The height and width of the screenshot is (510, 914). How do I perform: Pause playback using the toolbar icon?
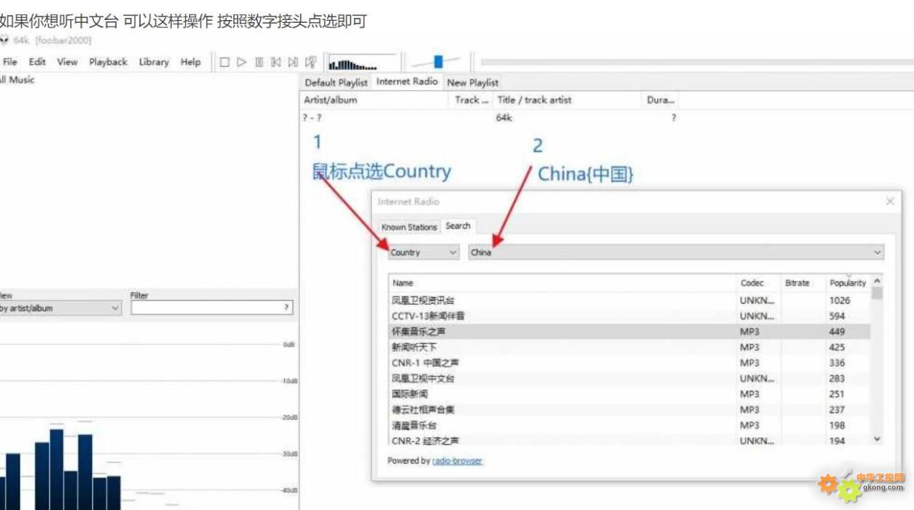tap(259, 62)
